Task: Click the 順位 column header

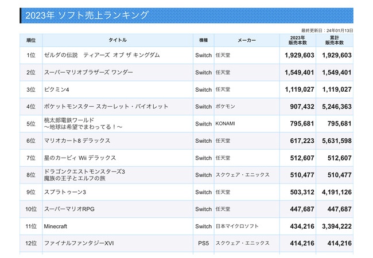Action: (31, 40)
